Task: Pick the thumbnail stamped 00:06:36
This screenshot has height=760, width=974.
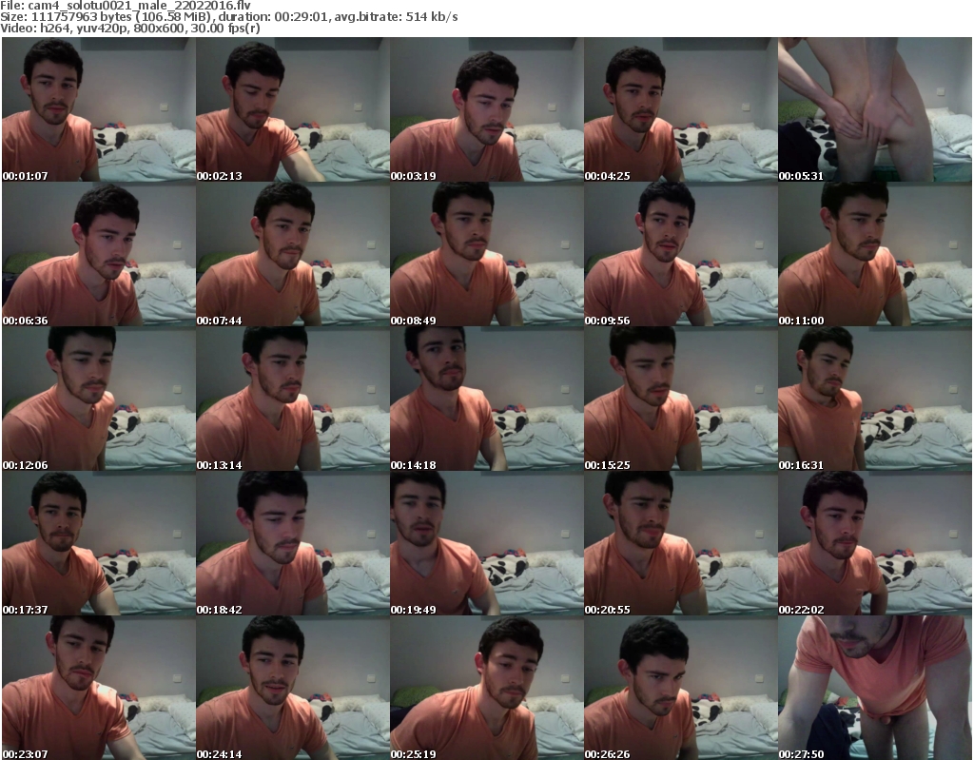Action: [99, 254]
